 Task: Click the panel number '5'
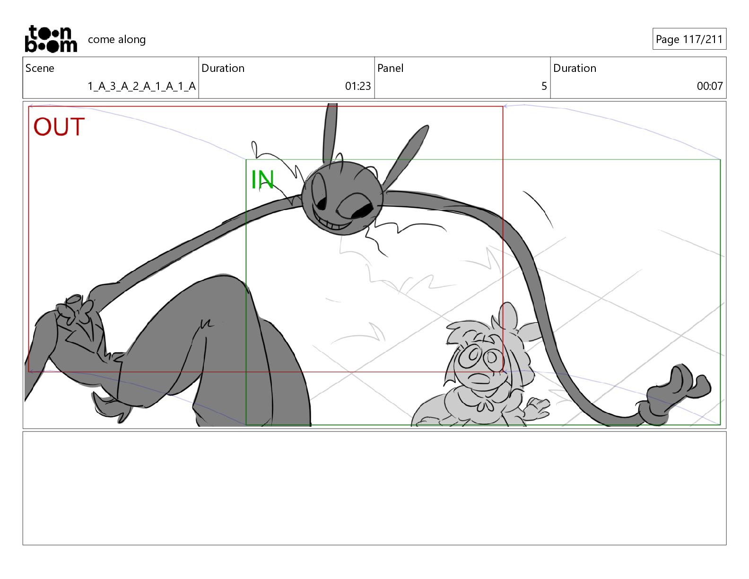coord(544,86)
